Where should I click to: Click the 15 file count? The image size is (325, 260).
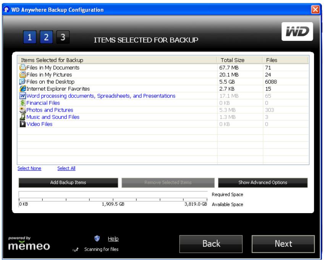[x=268, y=89]
